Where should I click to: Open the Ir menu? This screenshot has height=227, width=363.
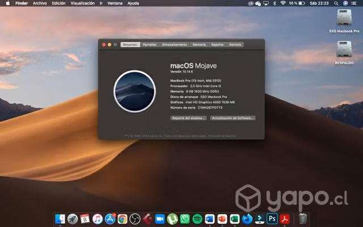click(x=101, y=3)
